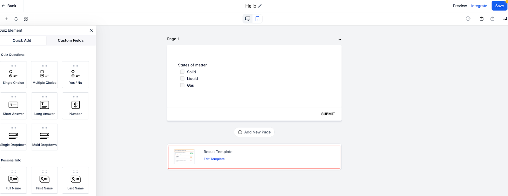The image size is (508, 196).
Task: Click the blue Save button
Action: (499, 6)
